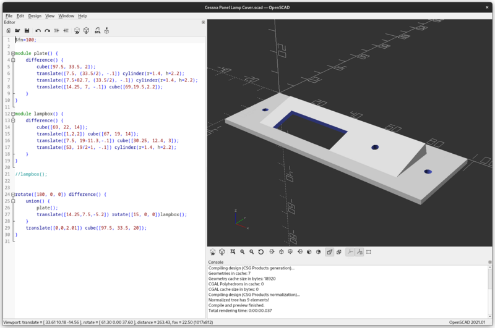
Task: Click the New file icon in editor toolbar
Action: click(9, 30)
